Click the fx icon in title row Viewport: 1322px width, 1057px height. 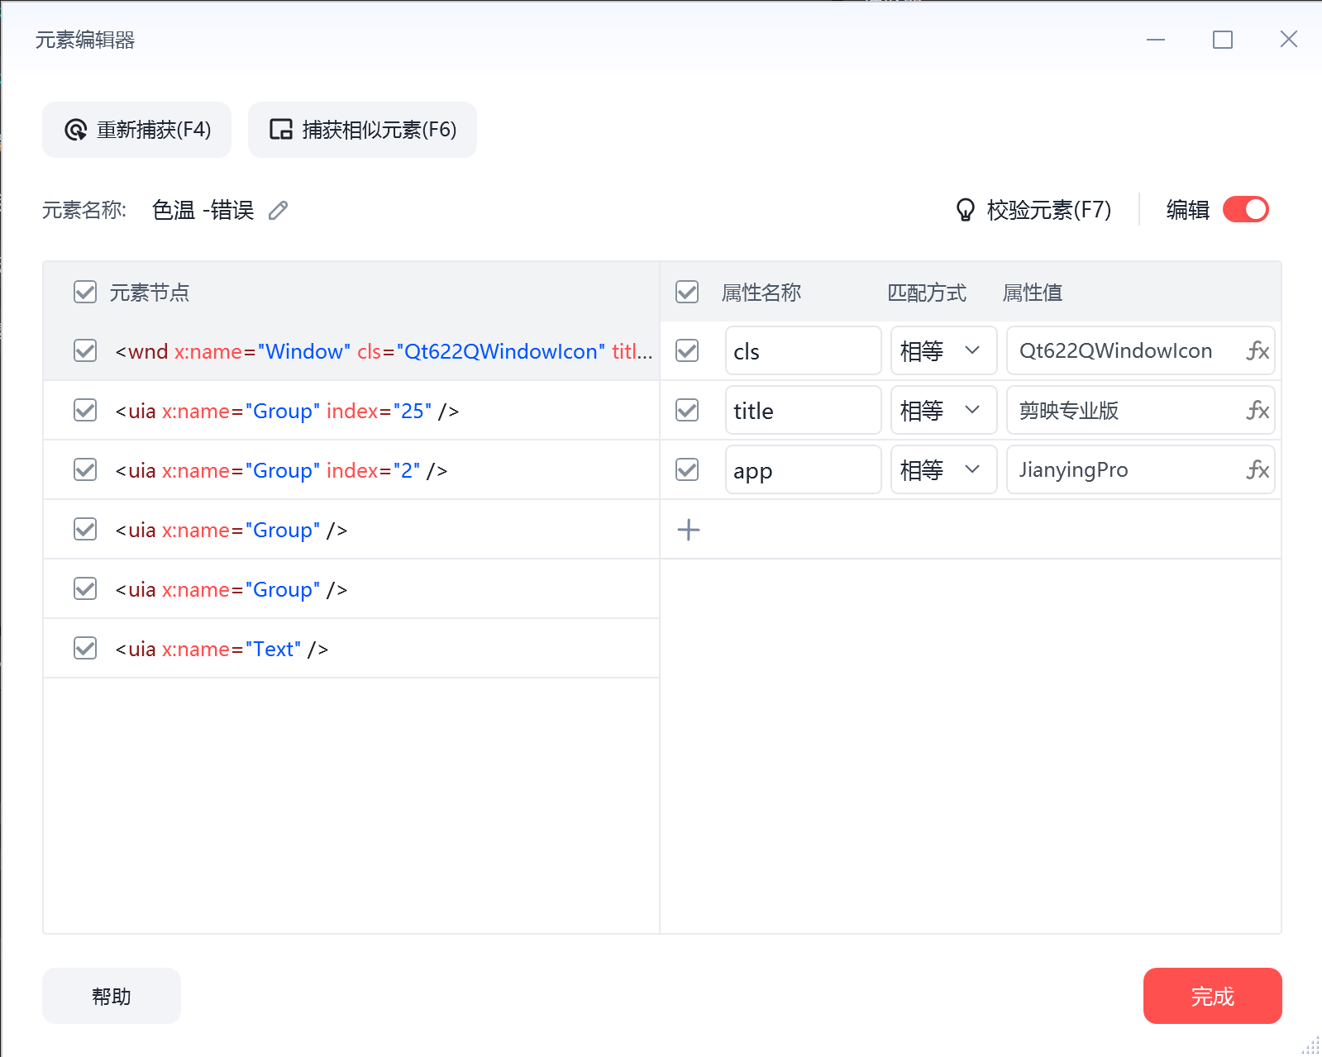click(1258, 411)
